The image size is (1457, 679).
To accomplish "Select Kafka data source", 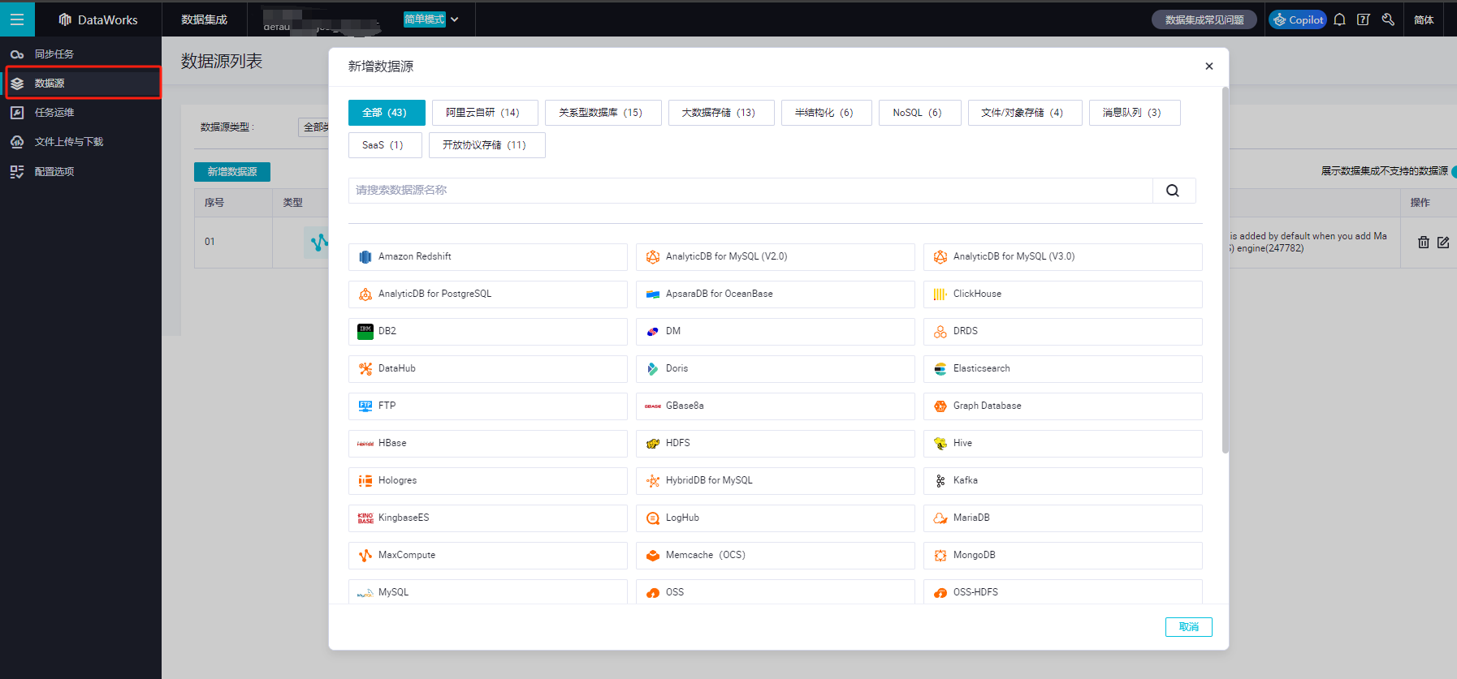I will coord(1063,481).
